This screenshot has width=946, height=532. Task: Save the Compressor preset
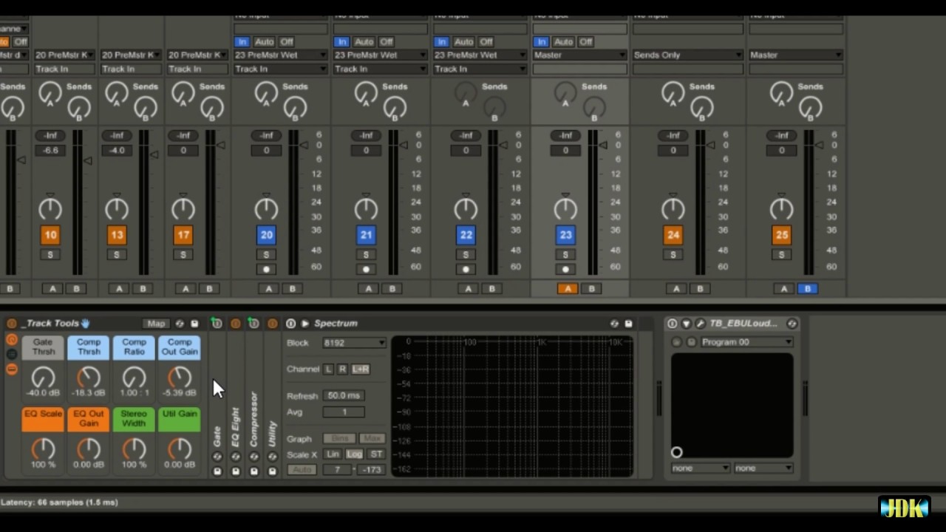(254, 471)
